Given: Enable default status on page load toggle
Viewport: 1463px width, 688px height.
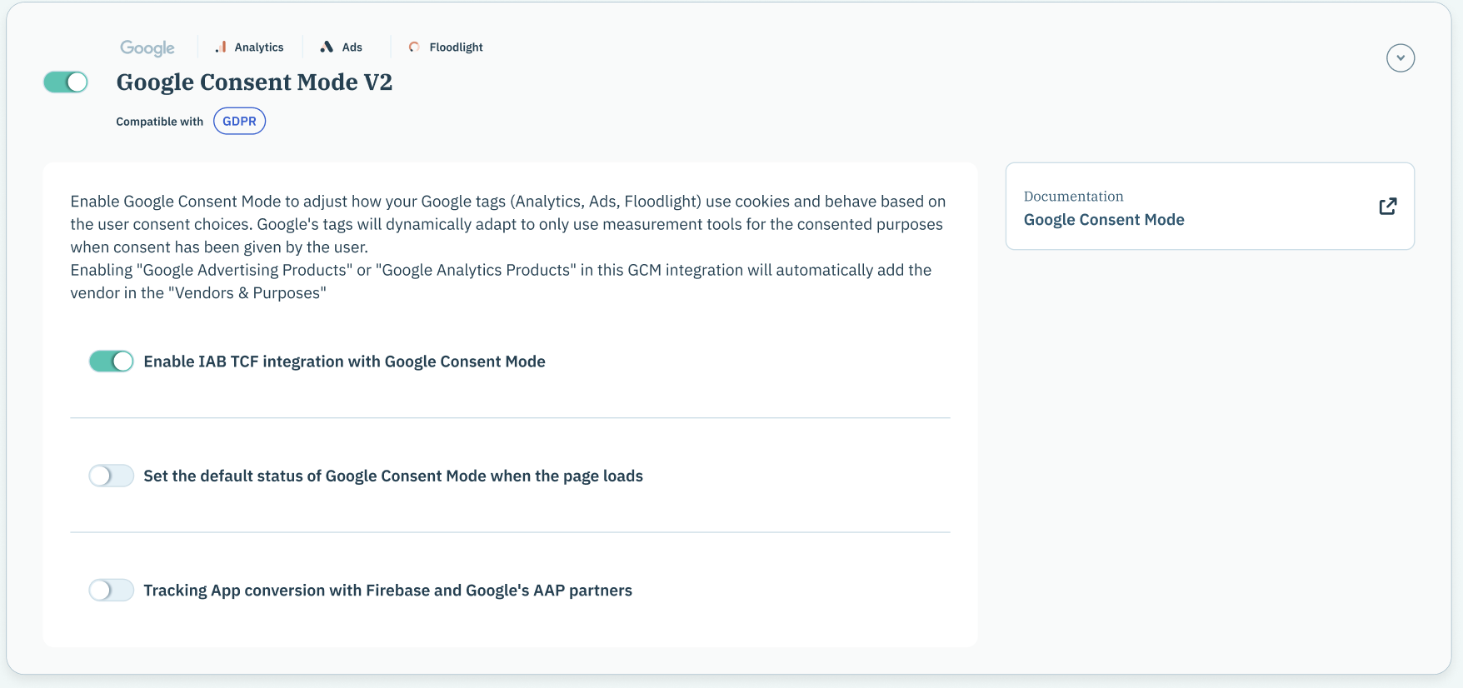Looking at the screenshot, I should click(112, 476).
